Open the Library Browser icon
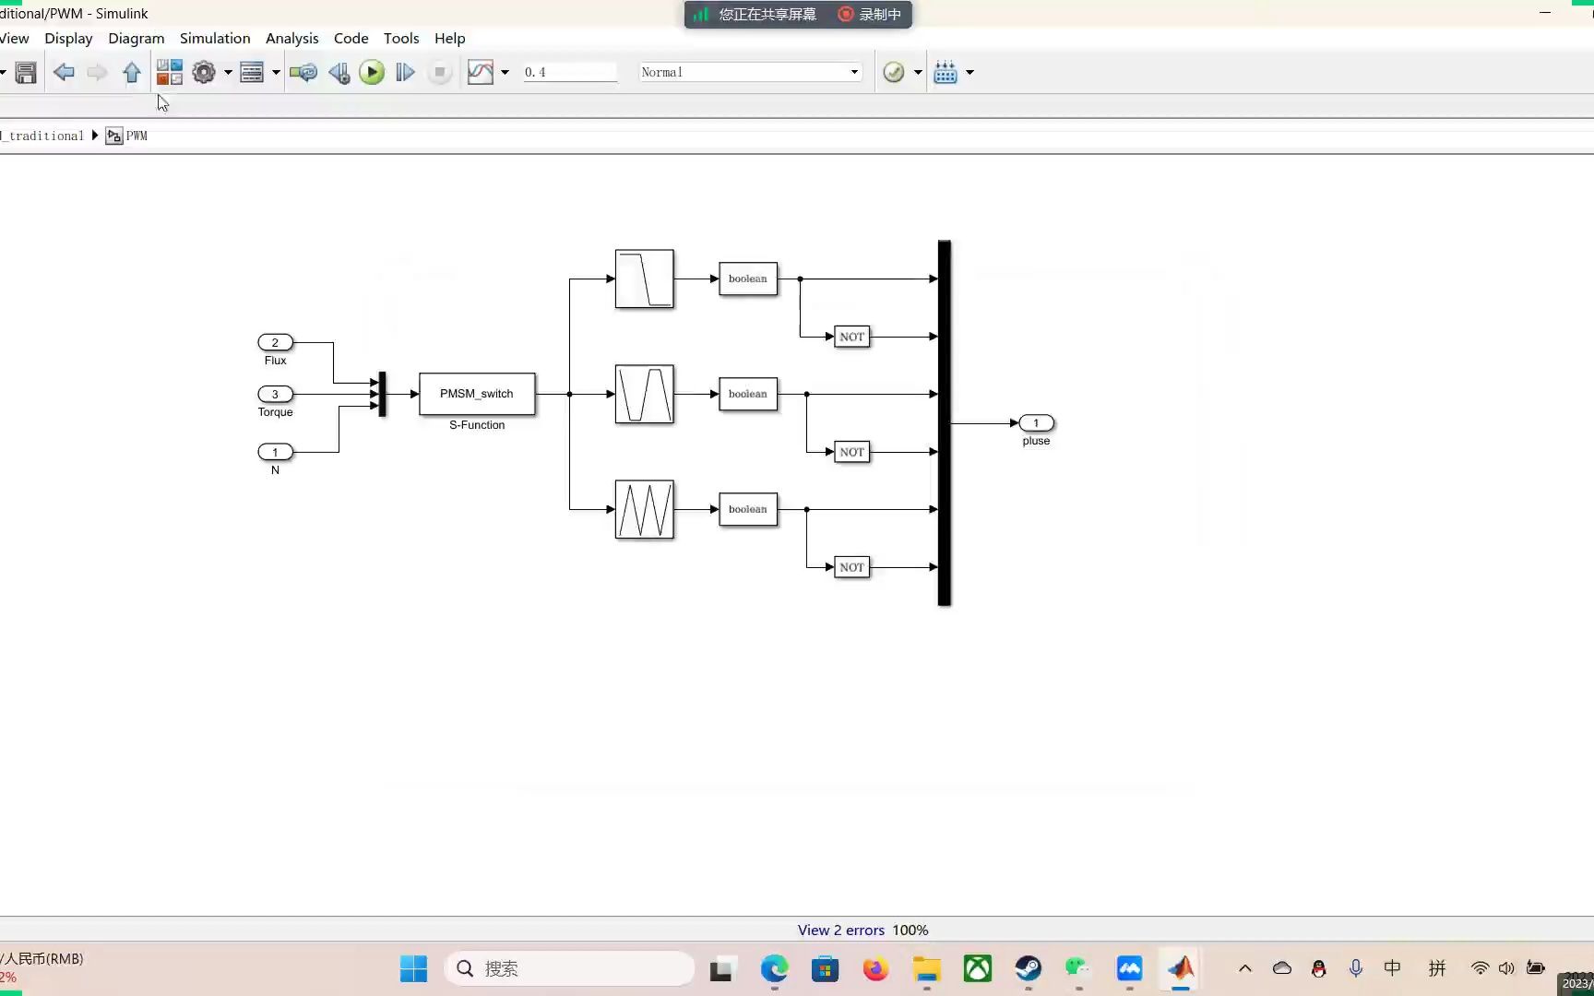1594x996 pixels. [x=169, y=72]
